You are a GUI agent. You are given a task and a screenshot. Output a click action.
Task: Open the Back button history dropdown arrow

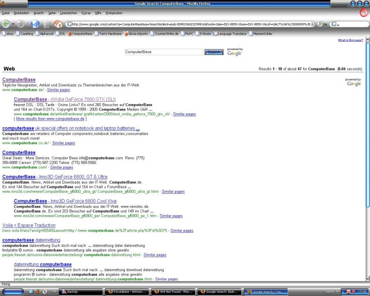(13, 24)
